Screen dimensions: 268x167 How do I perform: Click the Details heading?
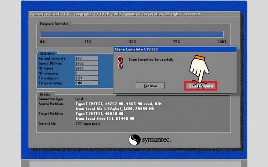45,94
